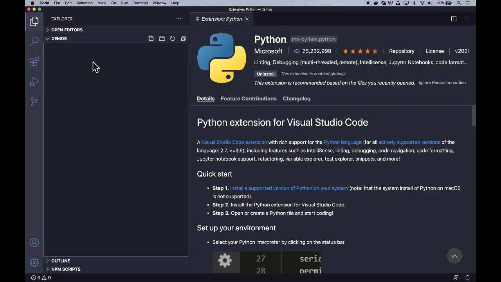Open the License link

click(x=435, y=51)
